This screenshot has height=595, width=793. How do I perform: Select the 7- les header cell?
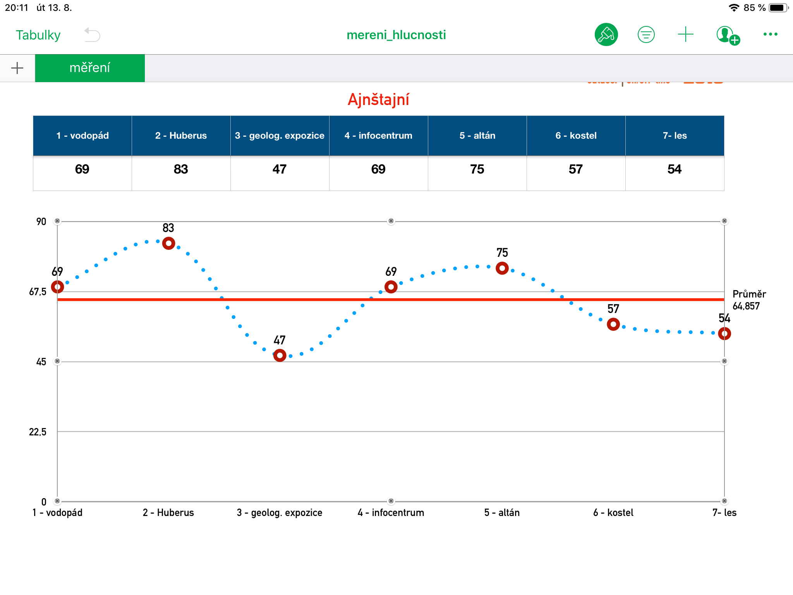tap(675, 136)
